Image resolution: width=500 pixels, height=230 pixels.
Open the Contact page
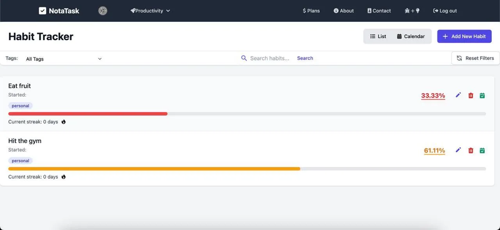pyautogui.click(x=379, y=11)
